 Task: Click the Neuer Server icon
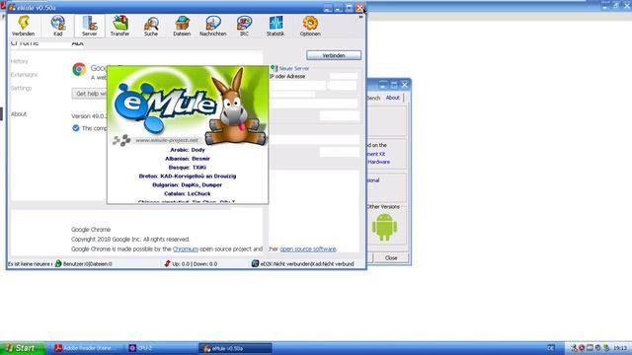(x=275, y=68)
